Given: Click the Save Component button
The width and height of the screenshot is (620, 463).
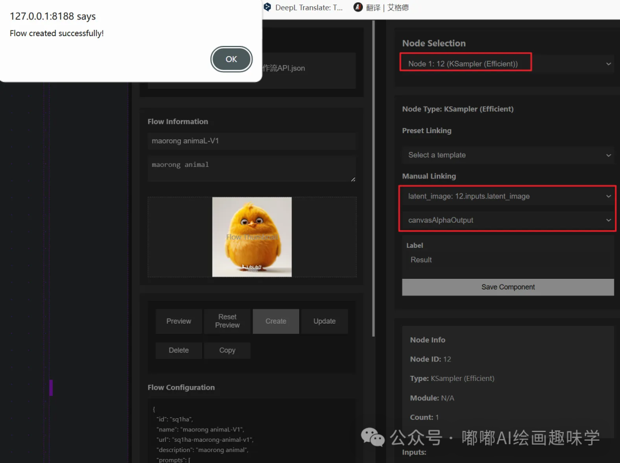Looking at the screenshot, I should [507, 287].
